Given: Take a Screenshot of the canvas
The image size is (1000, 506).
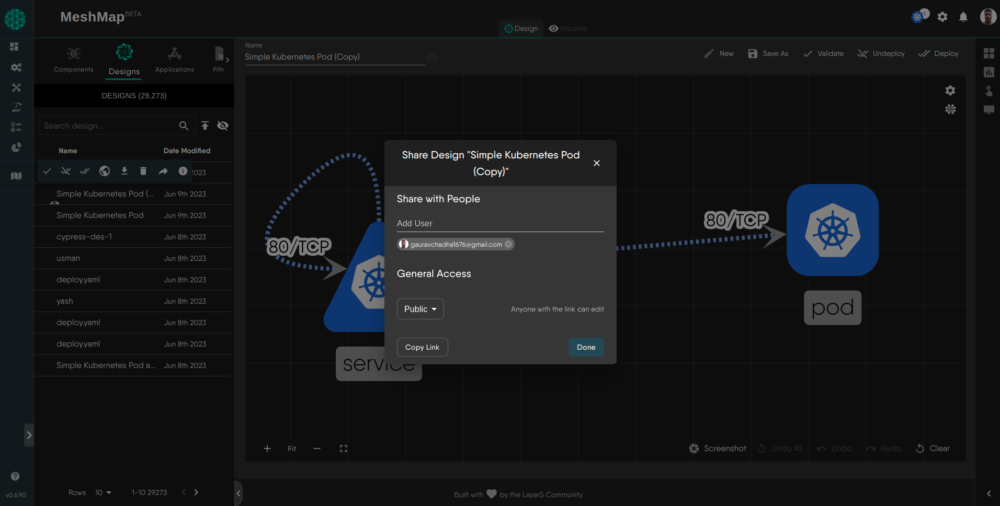Looking at the screenshot, I should pyautogui.click(x=717, y=448).
